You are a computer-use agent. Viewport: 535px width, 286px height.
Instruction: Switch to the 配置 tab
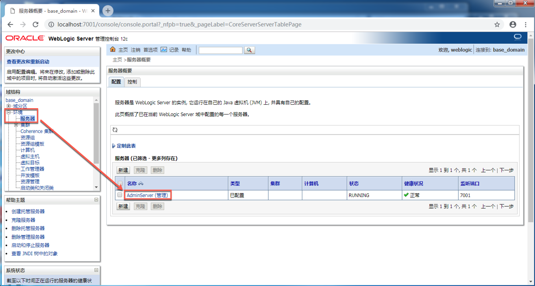(116, 82)
